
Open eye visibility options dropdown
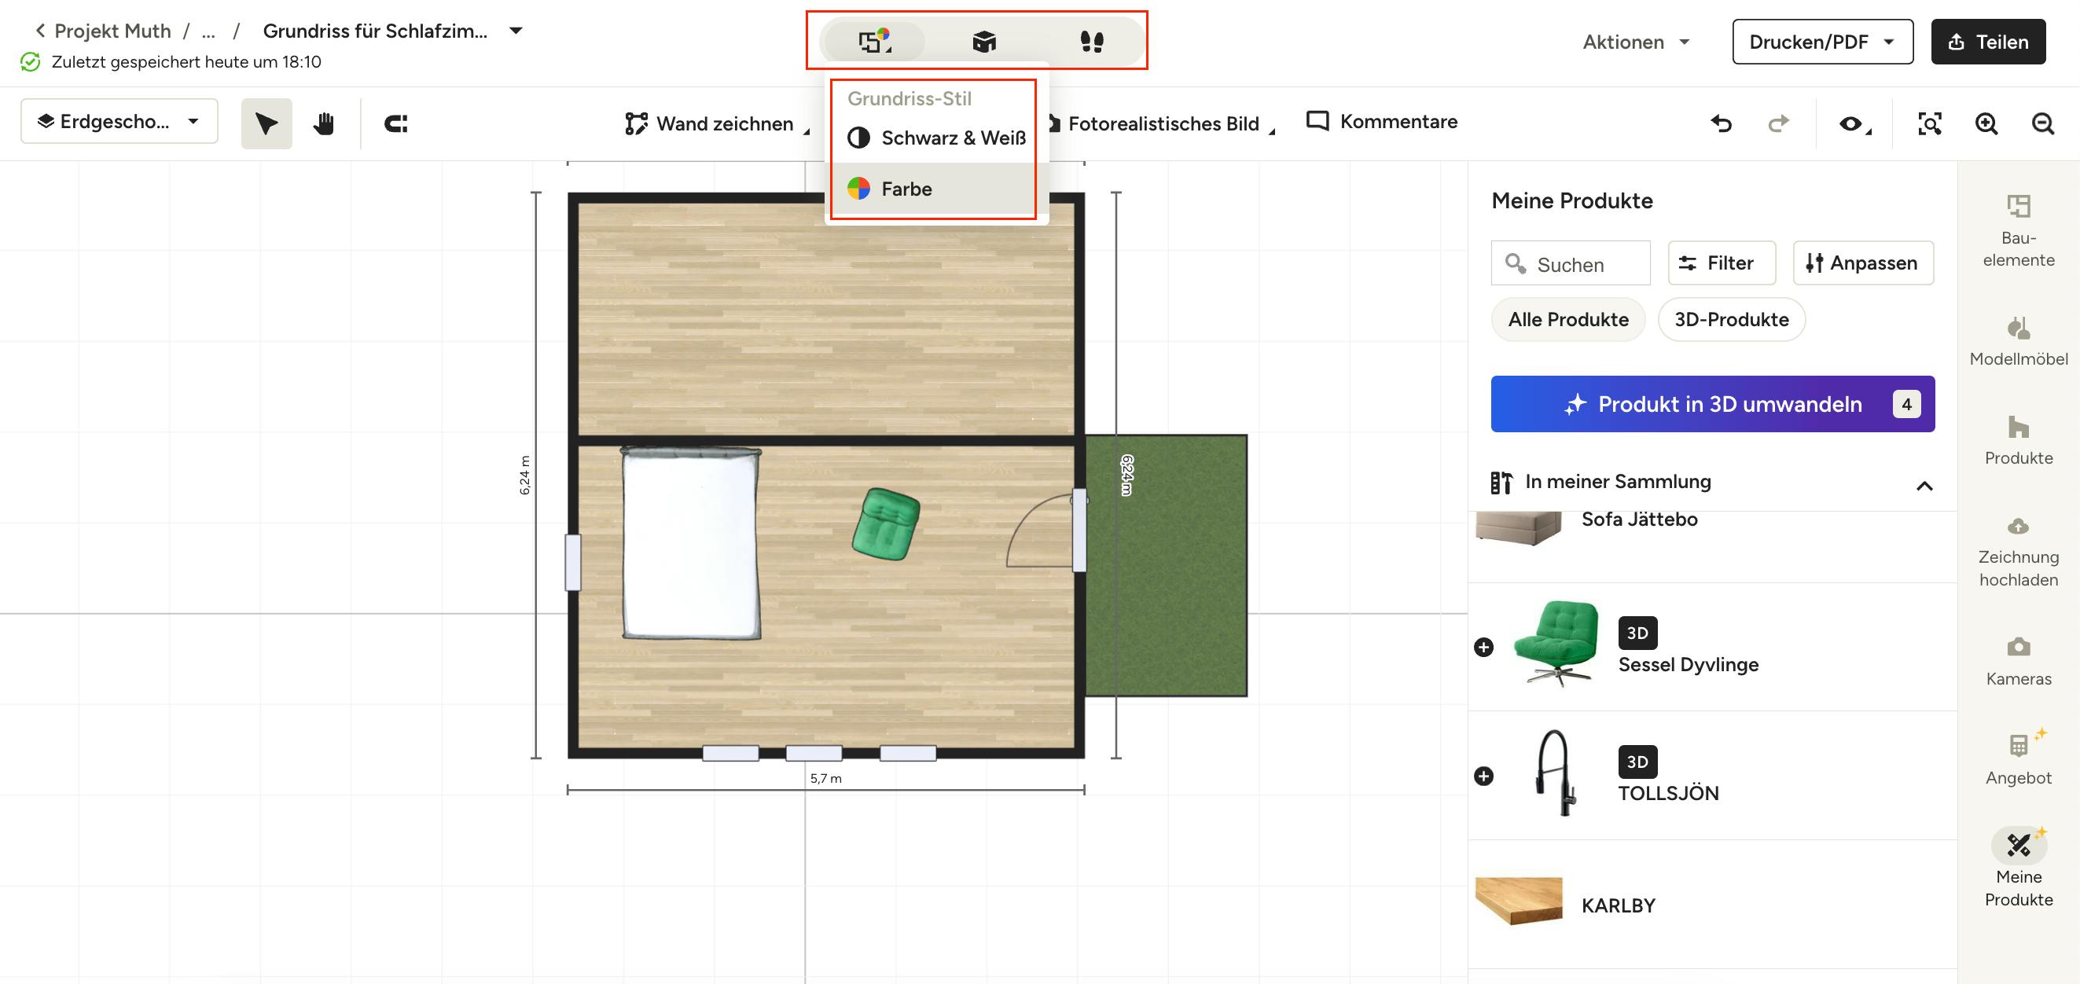click(1854, 123)
